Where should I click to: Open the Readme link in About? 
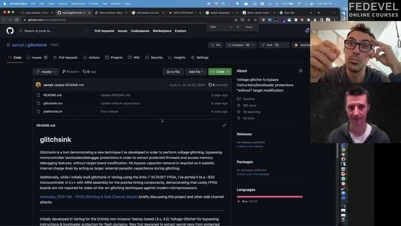coord(246,99)
